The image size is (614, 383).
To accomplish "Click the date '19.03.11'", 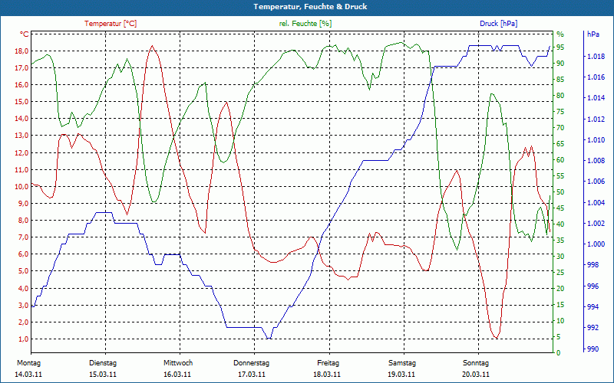I will click(x=401, y=375).
